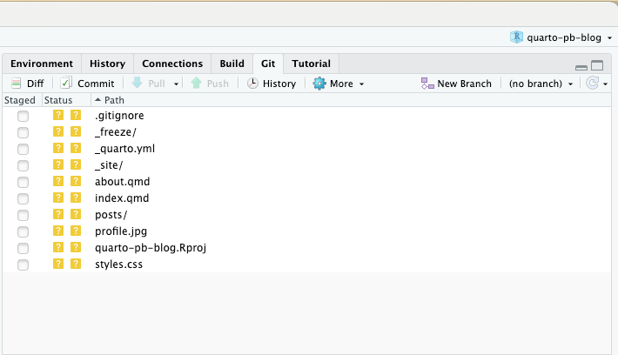Screen dimensions: 618x355
Task: Click the second status icon for _site/
Action: (75, 164)
